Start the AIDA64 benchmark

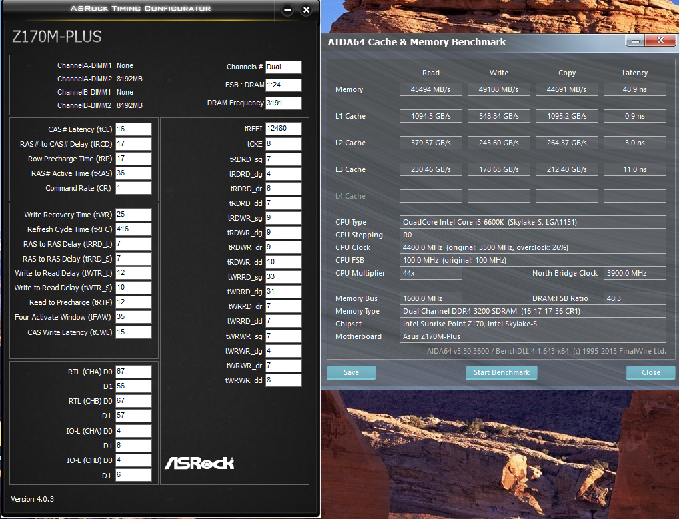pyautogui.click(x=502, y=372)
